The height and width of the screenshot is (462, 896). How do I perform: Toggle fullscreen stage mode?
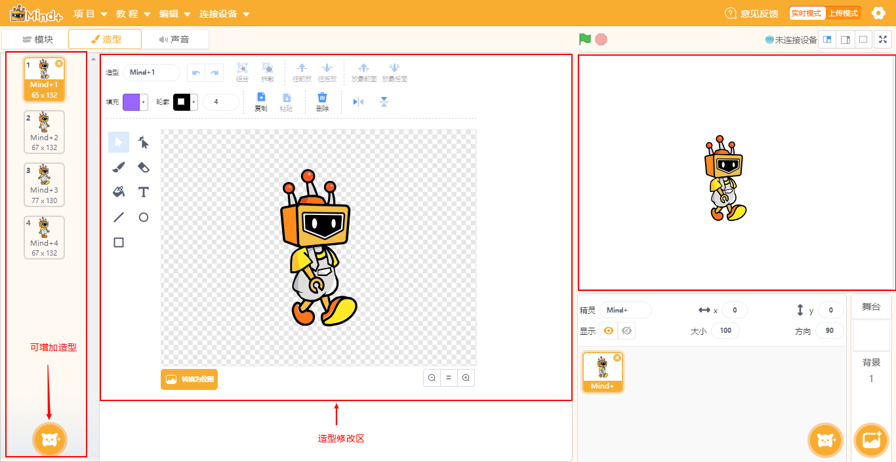(x=883, y=39)
